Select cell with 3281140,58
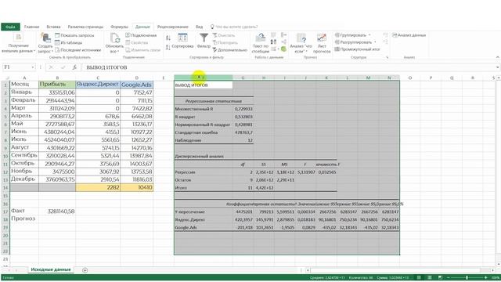The height and width of the screenshot is (282, 501). tap(57, 211)
